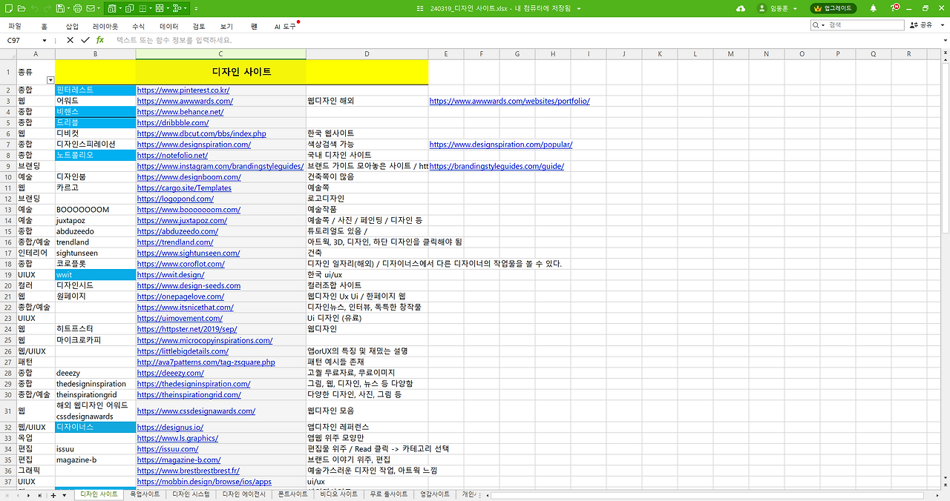Select column D header
The height and width of the screenshot is (501, 950).
(367, 53)
